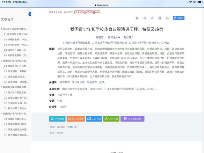Click the share icon
Viewport: 204px width, 153px height.
tap(152, 18)
